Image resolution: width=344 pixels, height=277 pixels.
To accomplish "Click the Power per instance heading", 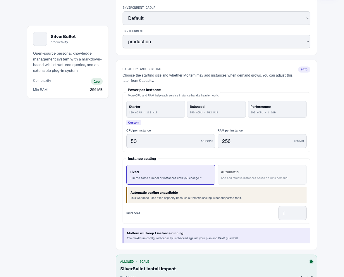I will click(x=144, y=90).
